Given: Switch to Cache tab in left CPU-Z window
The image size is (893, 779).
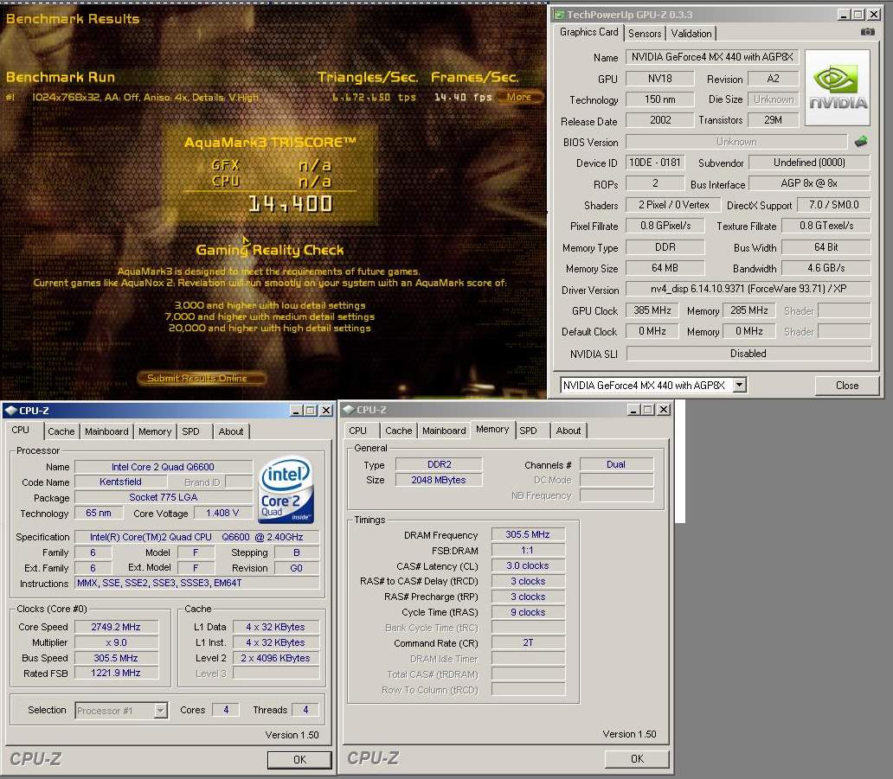Looking at the screenshot, I should click(x=61, y=431).
